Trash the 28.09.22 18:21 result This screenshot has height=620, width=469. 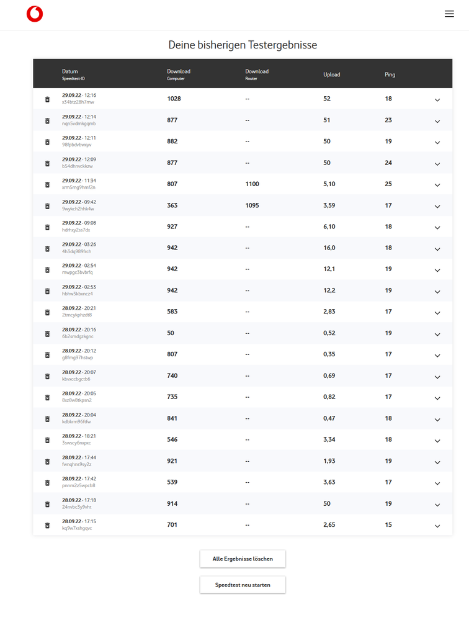[47, 440]
